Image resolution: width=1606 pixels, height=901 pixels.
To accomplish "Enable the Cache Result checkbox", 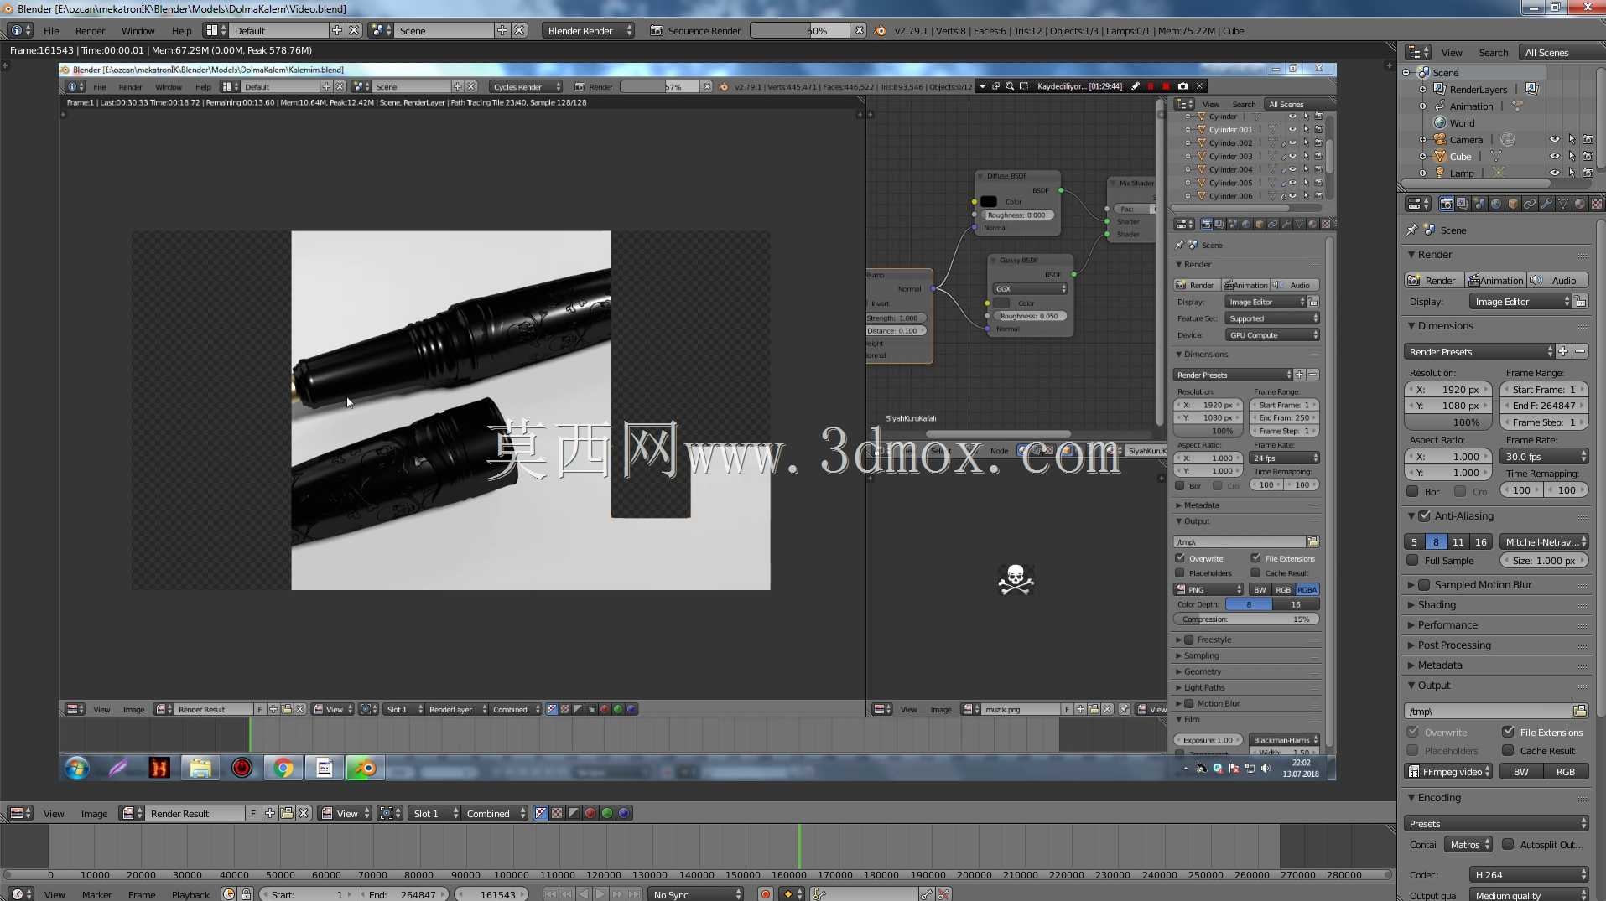I will (x=1509, y=750).
